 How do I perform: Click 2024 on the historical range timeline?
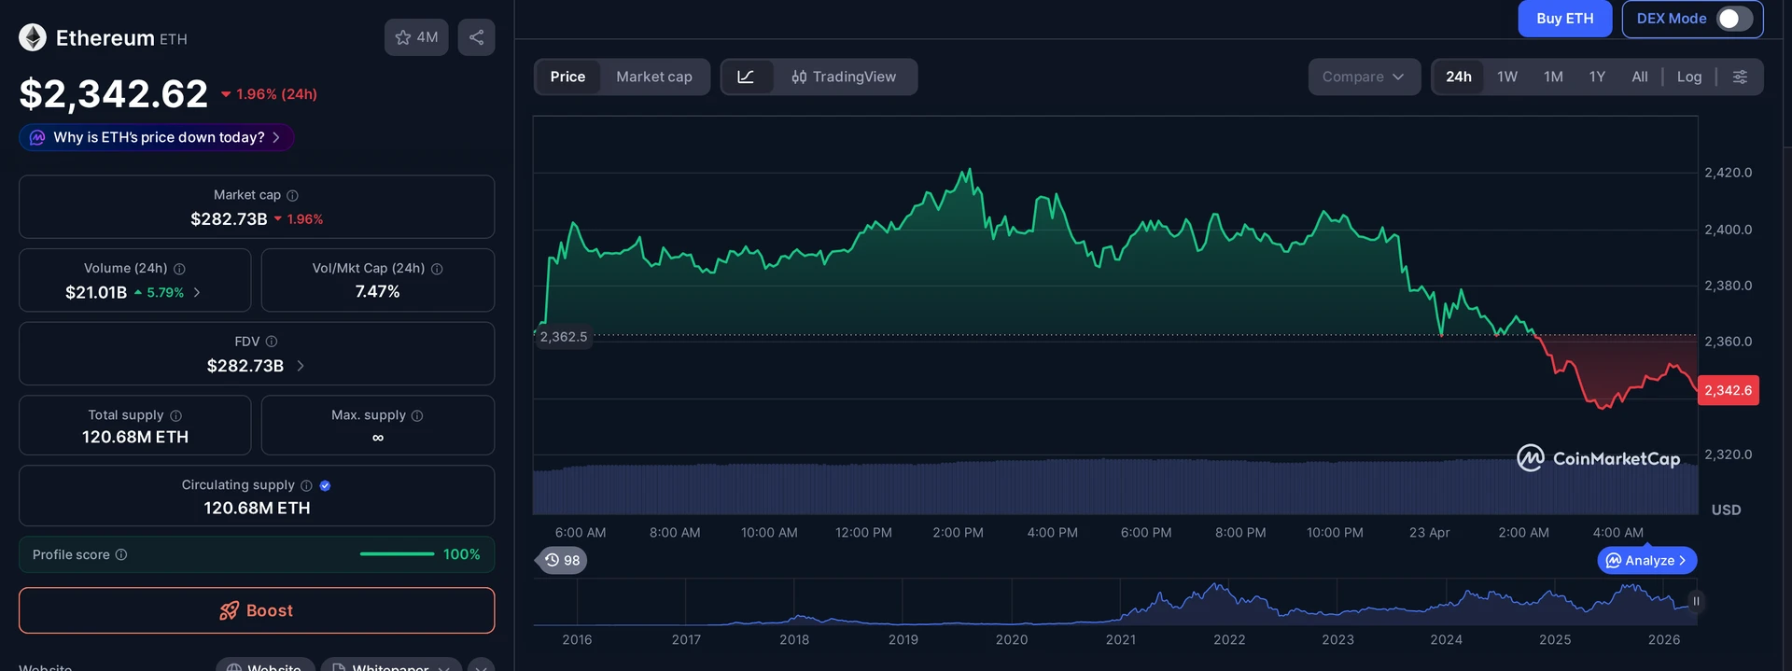[1447, 639]
